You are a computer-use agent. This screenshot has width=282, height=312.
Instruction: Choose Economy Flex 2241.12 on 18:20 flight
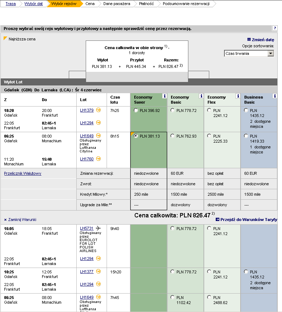pyautogui.click(x=209, y=110)
